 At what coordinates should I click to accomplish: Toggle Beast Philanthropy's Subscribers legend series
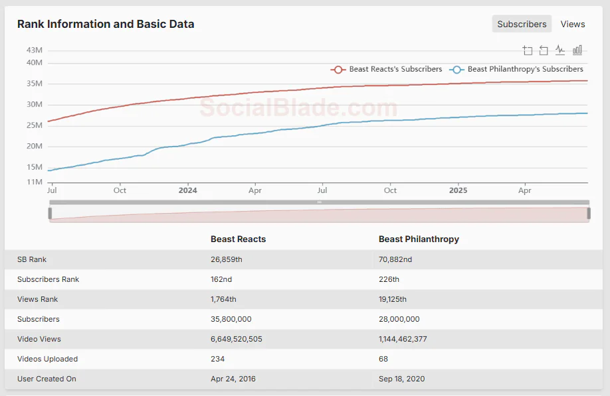(516, 69)
